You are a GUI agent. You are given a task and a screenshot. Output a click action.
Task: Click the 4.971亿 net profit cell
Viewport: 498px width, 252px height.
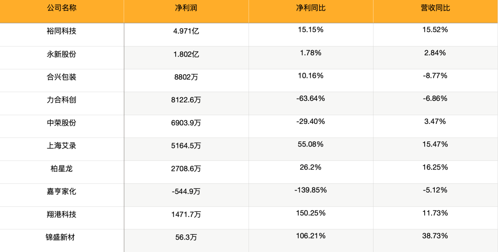pos(186,31)
